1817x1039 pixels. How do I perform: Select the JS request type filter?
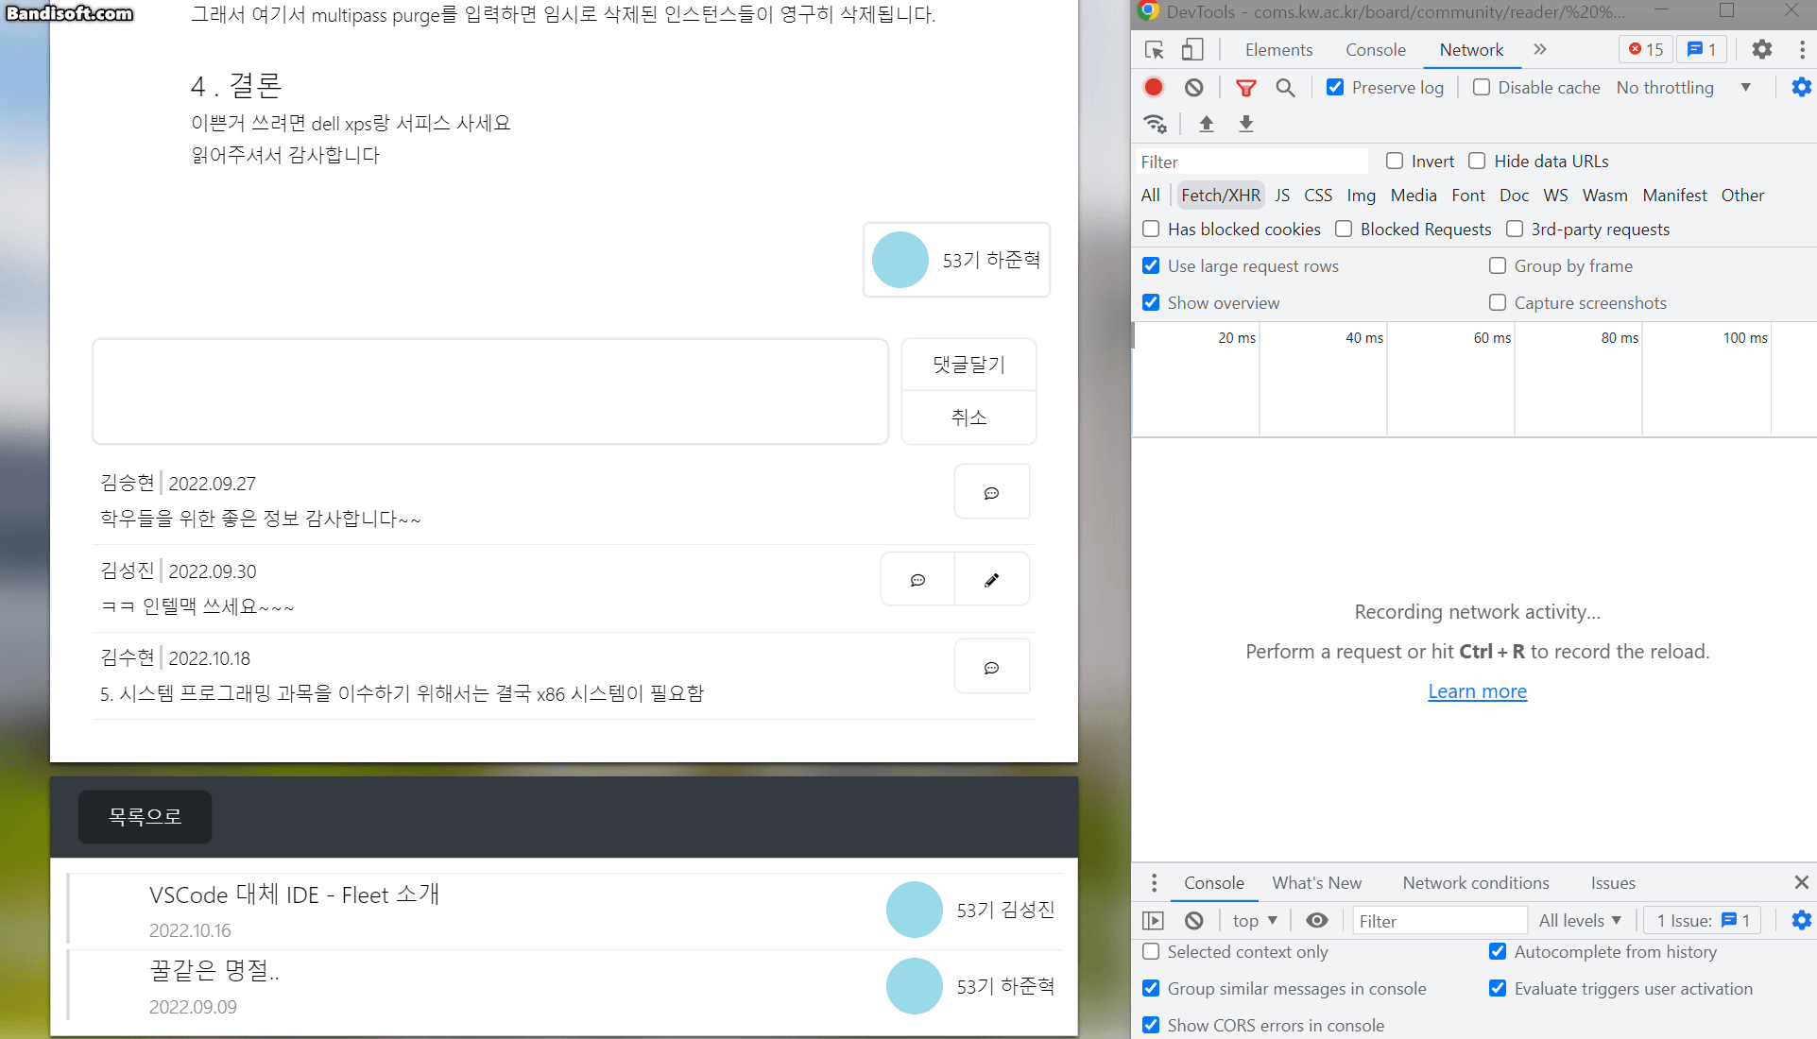(x=1281, y=196)
